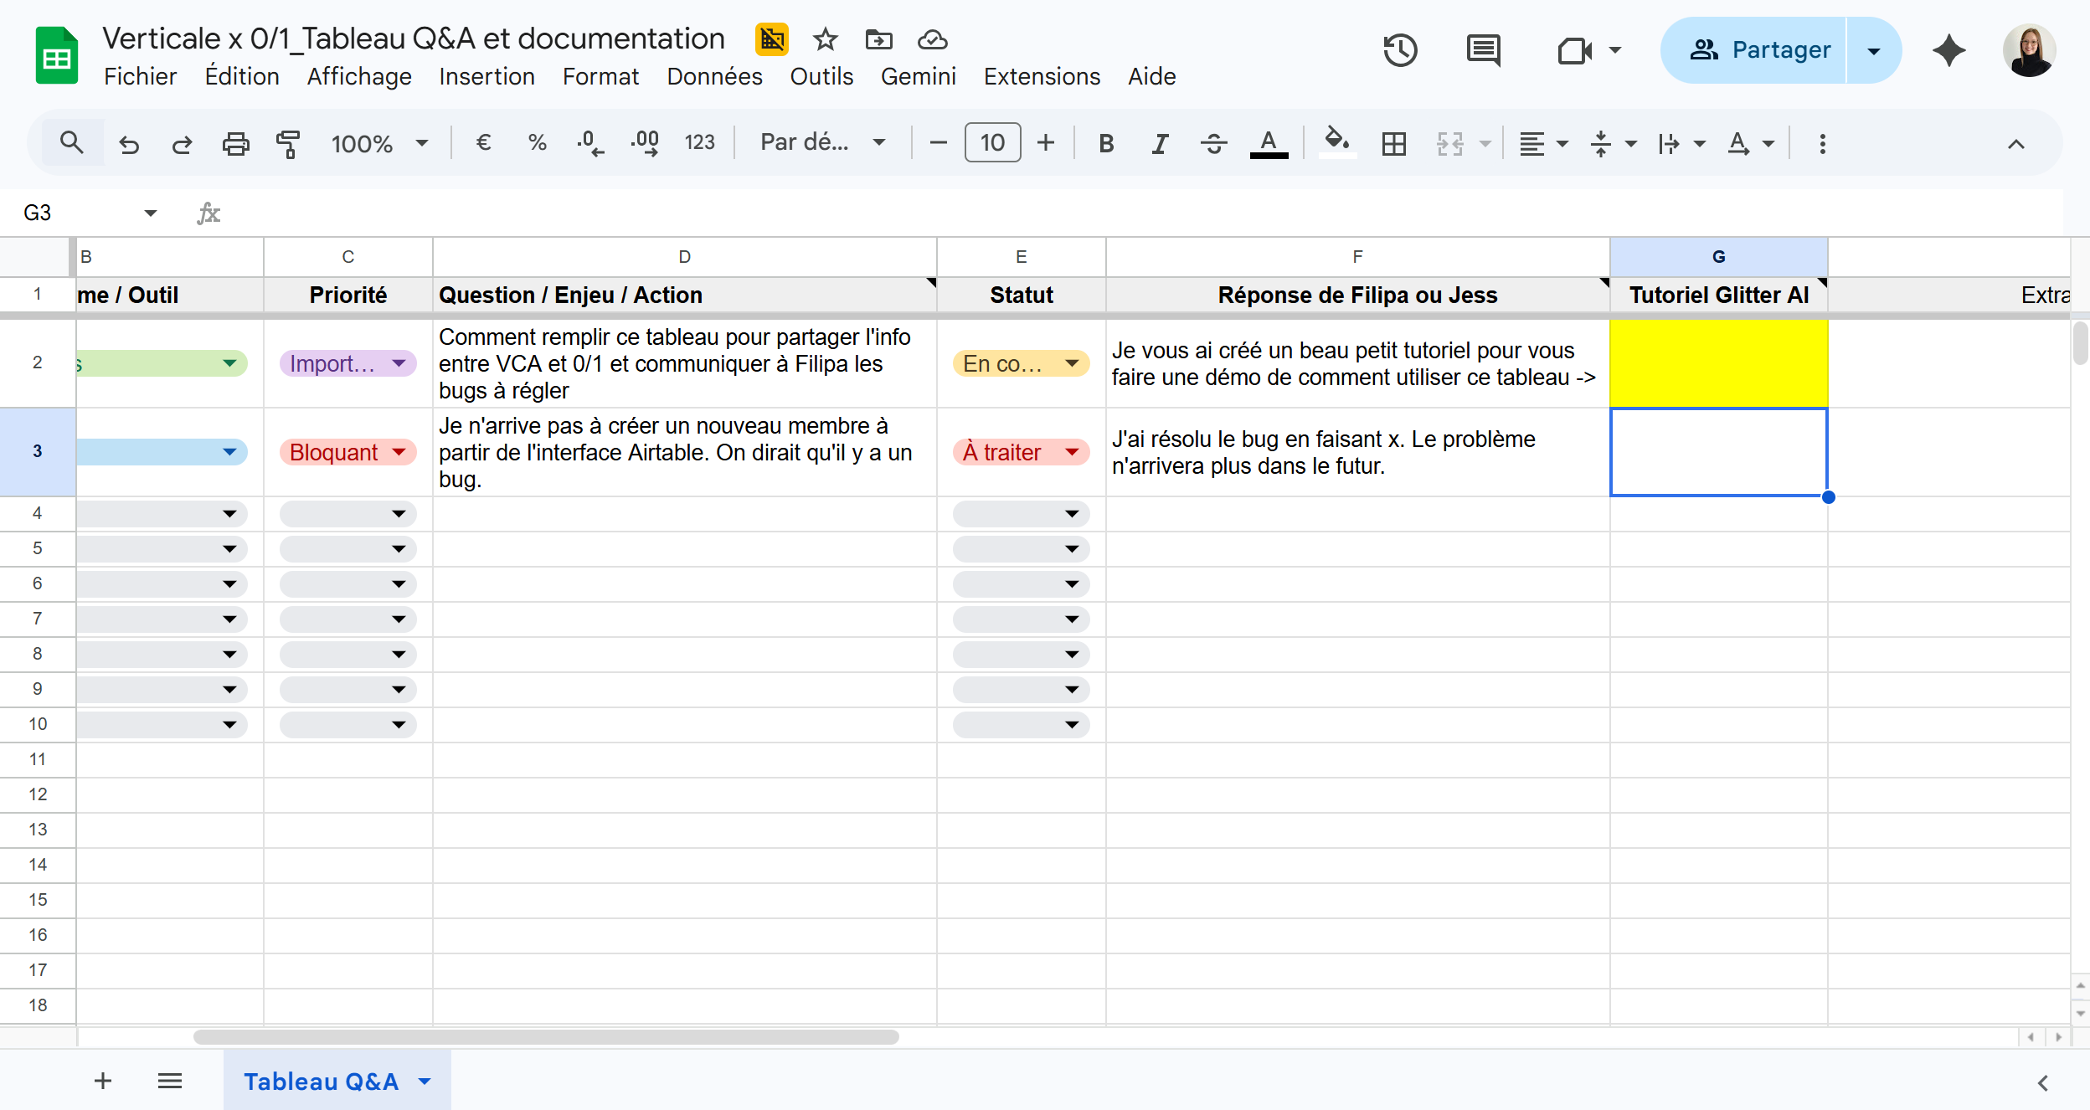2090x1110 pixels.
Task: Open the 100% zoom dropdown
Action: (x=379, y=143)
